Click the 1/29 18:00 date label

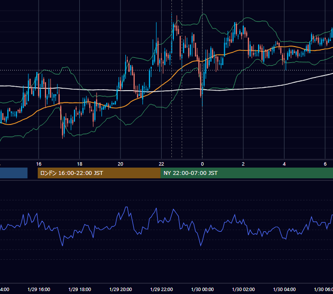80,290
